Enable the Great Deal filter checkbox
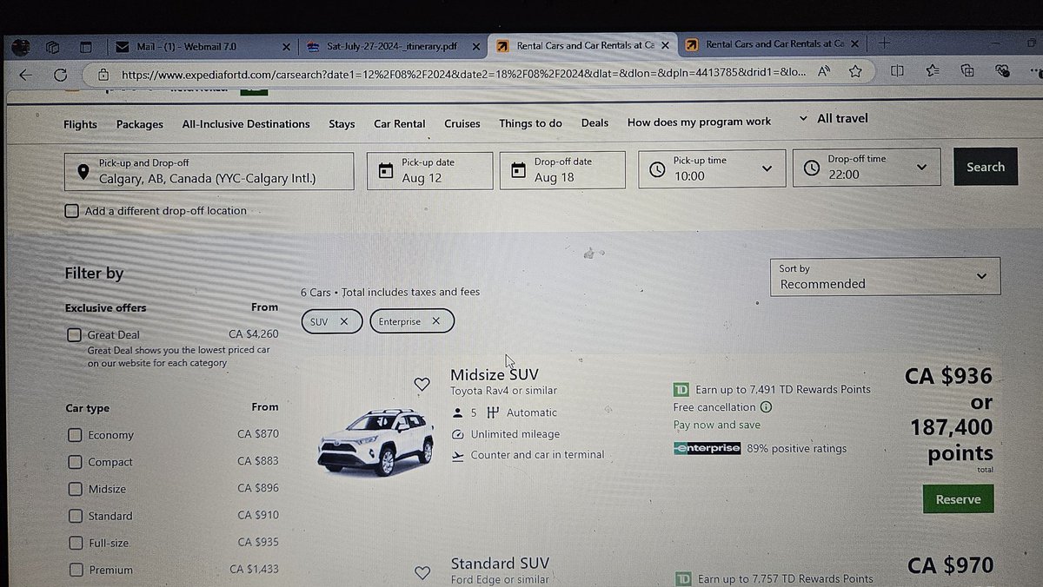The height and width of the screenshot is (587, 1043). point(74,334)
